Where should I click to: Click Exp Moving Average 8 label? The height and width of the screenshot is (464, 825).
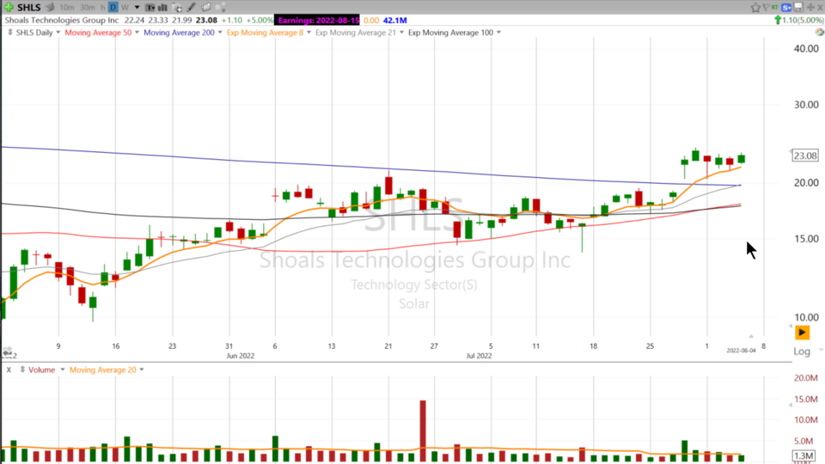[265, 33]
